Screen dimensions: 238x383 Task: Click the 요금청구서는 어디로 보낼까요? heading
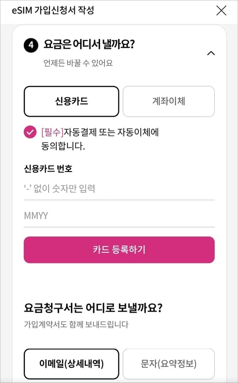coord(93,308)
